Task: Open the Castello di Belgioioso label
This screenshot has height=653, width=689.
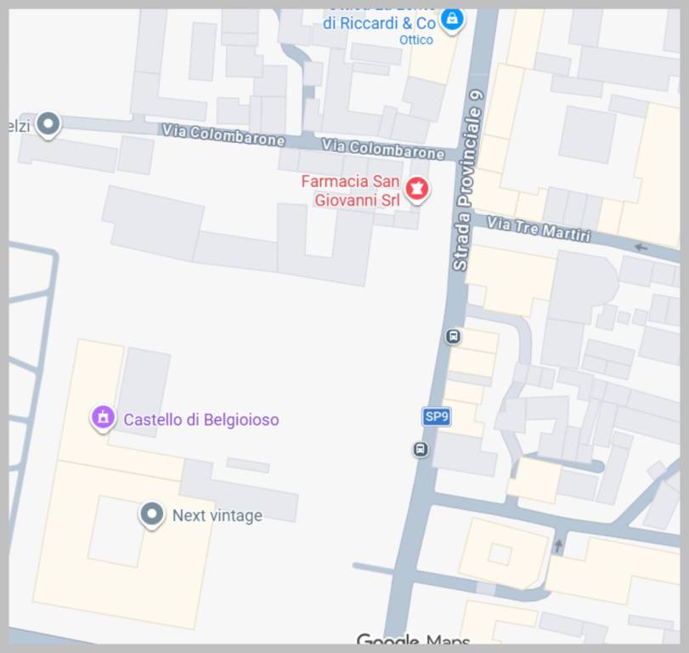Action: [201, 419]
